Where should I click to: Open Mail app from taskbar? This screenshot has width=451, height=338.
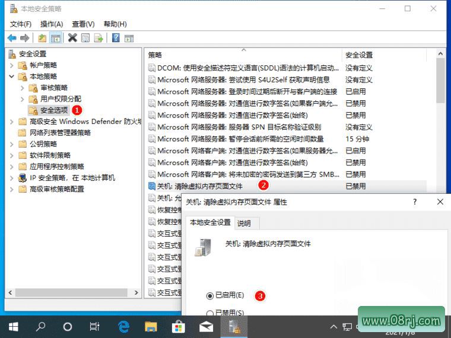pos(206,327)
